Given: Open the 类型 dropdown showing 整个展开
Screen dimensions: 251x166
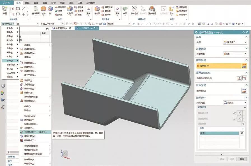Looking at the screenshot, I should point(235,42).
